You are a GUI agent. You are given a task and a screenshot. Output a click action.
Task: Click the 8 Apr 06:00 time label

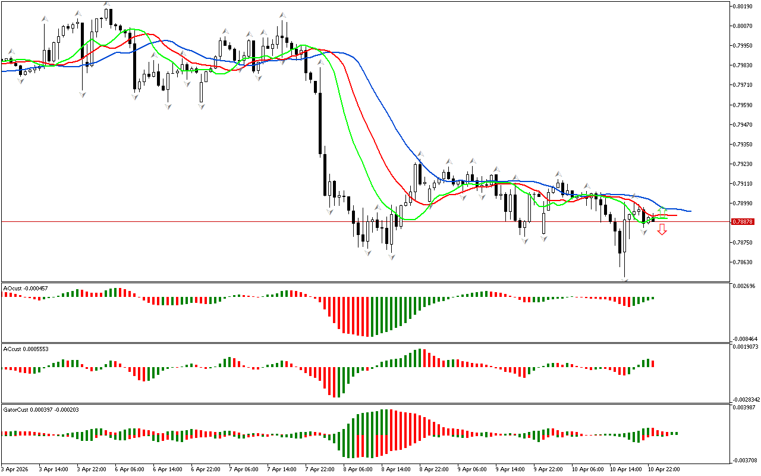coord(359,469)
